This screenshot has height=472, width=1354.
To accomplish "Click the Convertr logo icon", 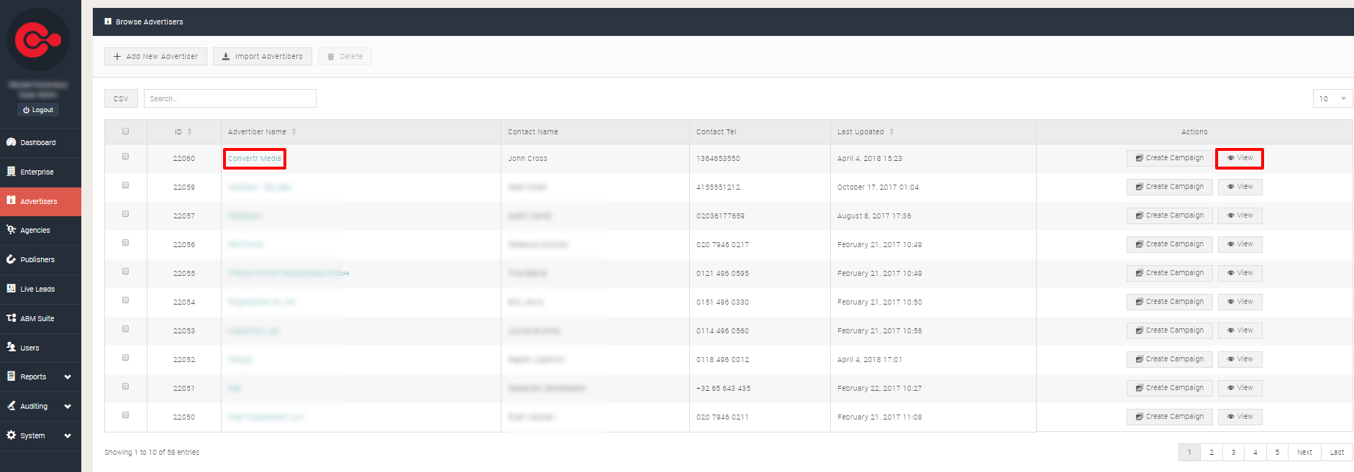I will pyautogui.click(x=38, y=40).
